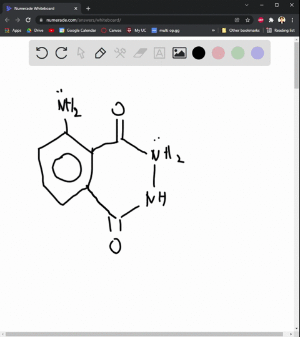This screenshot has width=300, height=337.
Task: Insert an image onto the whiteboard
Action: click(x=179, y=53)
